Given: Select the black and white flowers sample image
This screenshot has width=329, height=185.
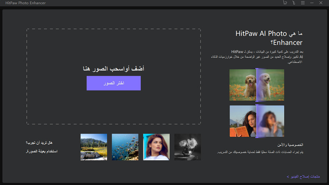Looking at the screenshot, I should tap(188, 147).
